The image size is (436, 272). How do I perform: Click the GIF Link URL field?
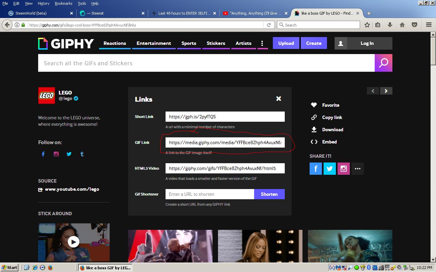pos(225,142)
